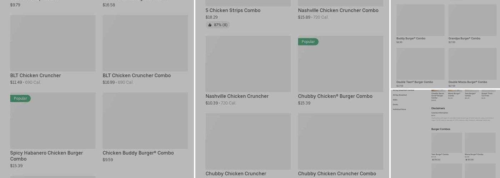Select Drinks in the menu sidebar
The height and width of the screenshot is (178, 500).
tap(395, 105)
